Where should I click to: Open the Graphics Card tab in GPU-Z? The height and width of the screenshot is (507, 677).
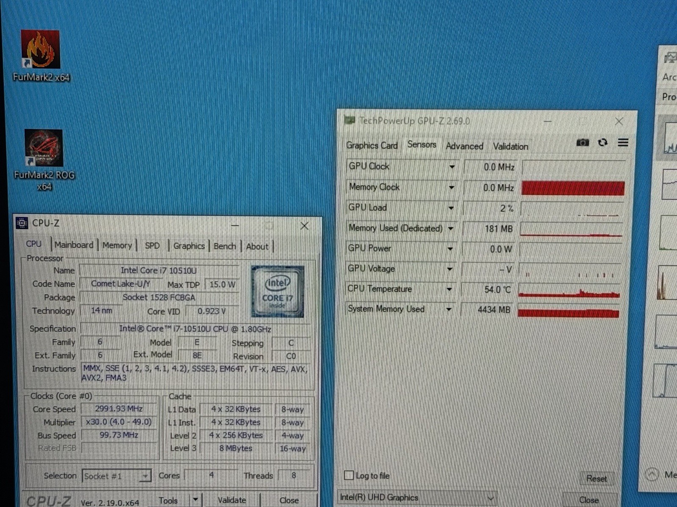[372, 145]
